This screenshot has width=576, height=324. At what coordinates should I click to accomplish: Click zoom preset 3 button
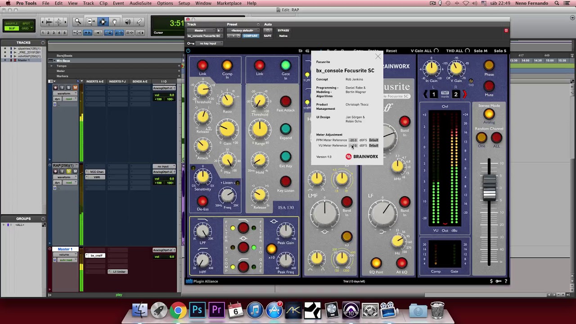tap(54, 32)
